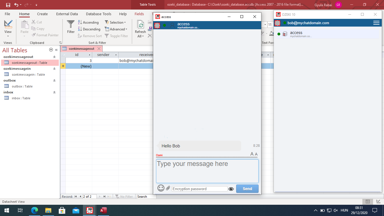Image resolution: width=384 pixels, height=216 pixels.
Task: Go to previous record navigation button
Action: 80,197
